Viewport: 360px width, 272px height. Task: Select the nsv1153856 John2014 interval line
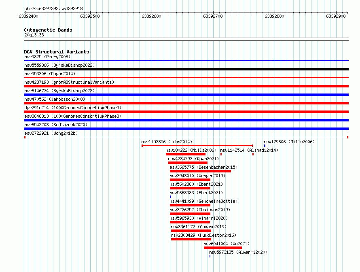point(197,146)
